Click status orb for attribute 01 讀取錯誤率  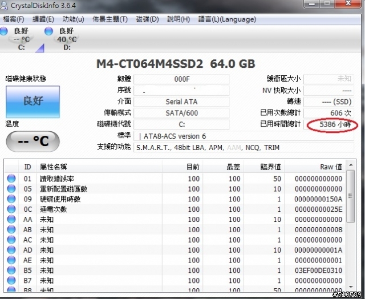[x=11, y=179]
